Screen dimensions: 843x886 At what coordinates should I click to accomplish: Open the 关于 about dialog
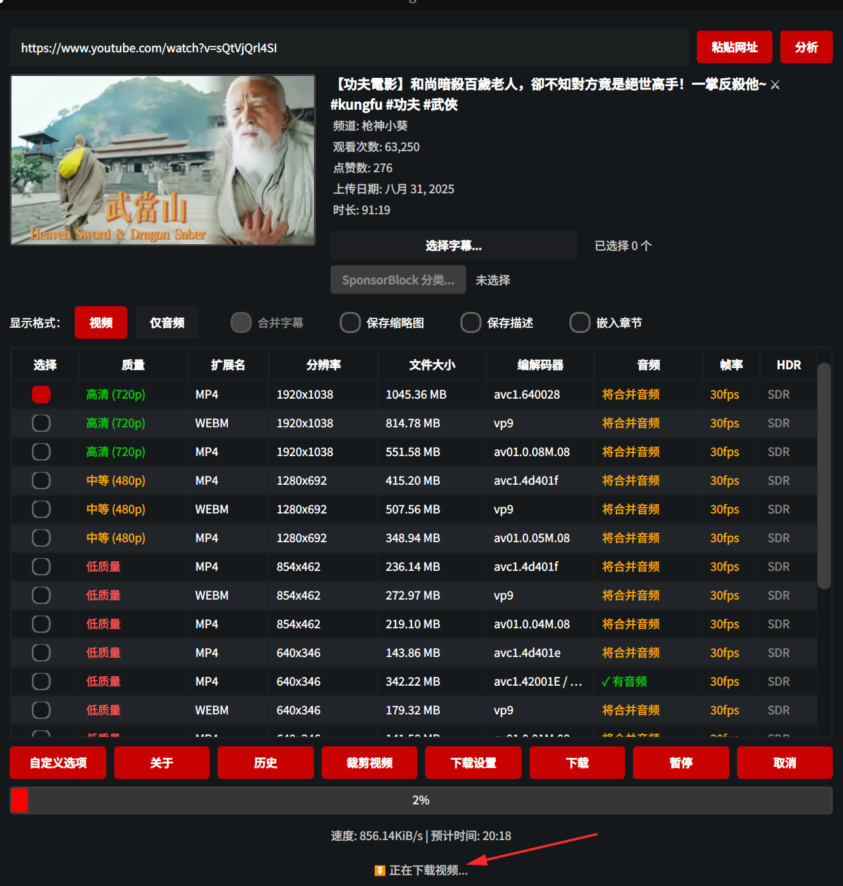(161, 763)
